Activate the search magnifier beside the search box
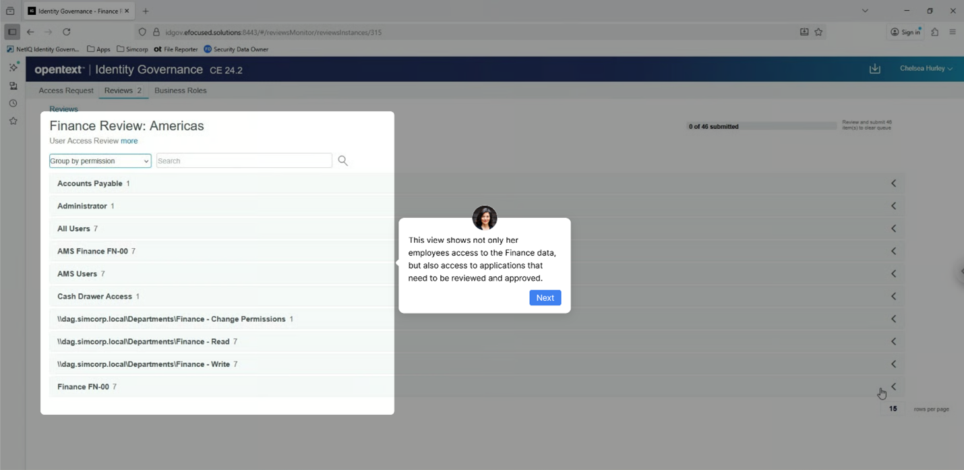This screenshot has width=964, height=470. tap(343, 160)
